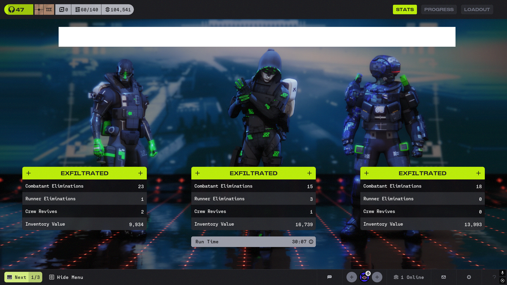Switch to the PROGRESS tab
This screenshot has width=507, height=285.
tap(439, 9)
